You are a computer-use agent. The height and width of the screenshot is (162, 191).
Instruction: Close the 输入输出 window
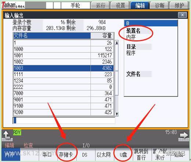tap(183, 15)
